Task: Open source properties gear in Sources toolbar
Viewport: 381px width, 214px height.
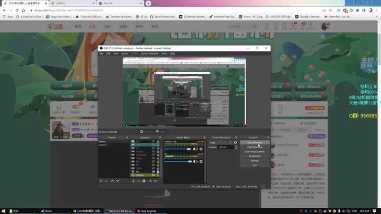Action: click(x=144, y=181)
